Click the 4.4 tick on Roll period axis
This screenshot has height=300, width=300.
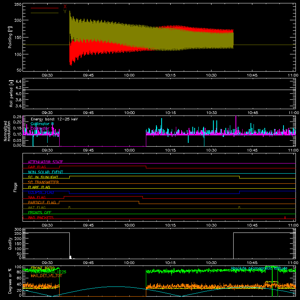point(18,81)
